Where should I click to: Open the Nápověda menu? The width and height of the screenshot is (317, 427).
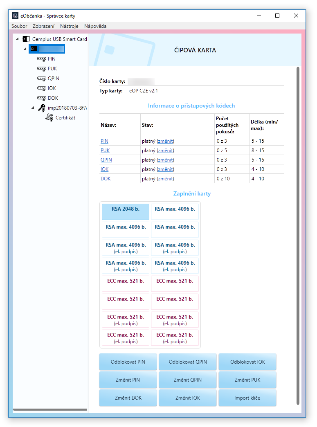[x=95, y=26]
